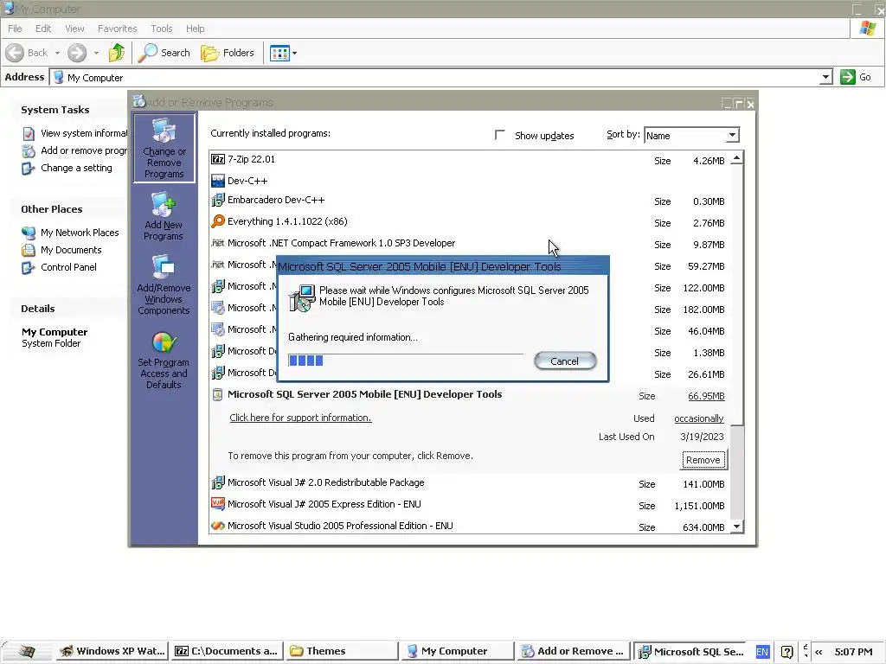
Task: Click the 7-Zip 22.01 program icon
Action: [217, 159]
